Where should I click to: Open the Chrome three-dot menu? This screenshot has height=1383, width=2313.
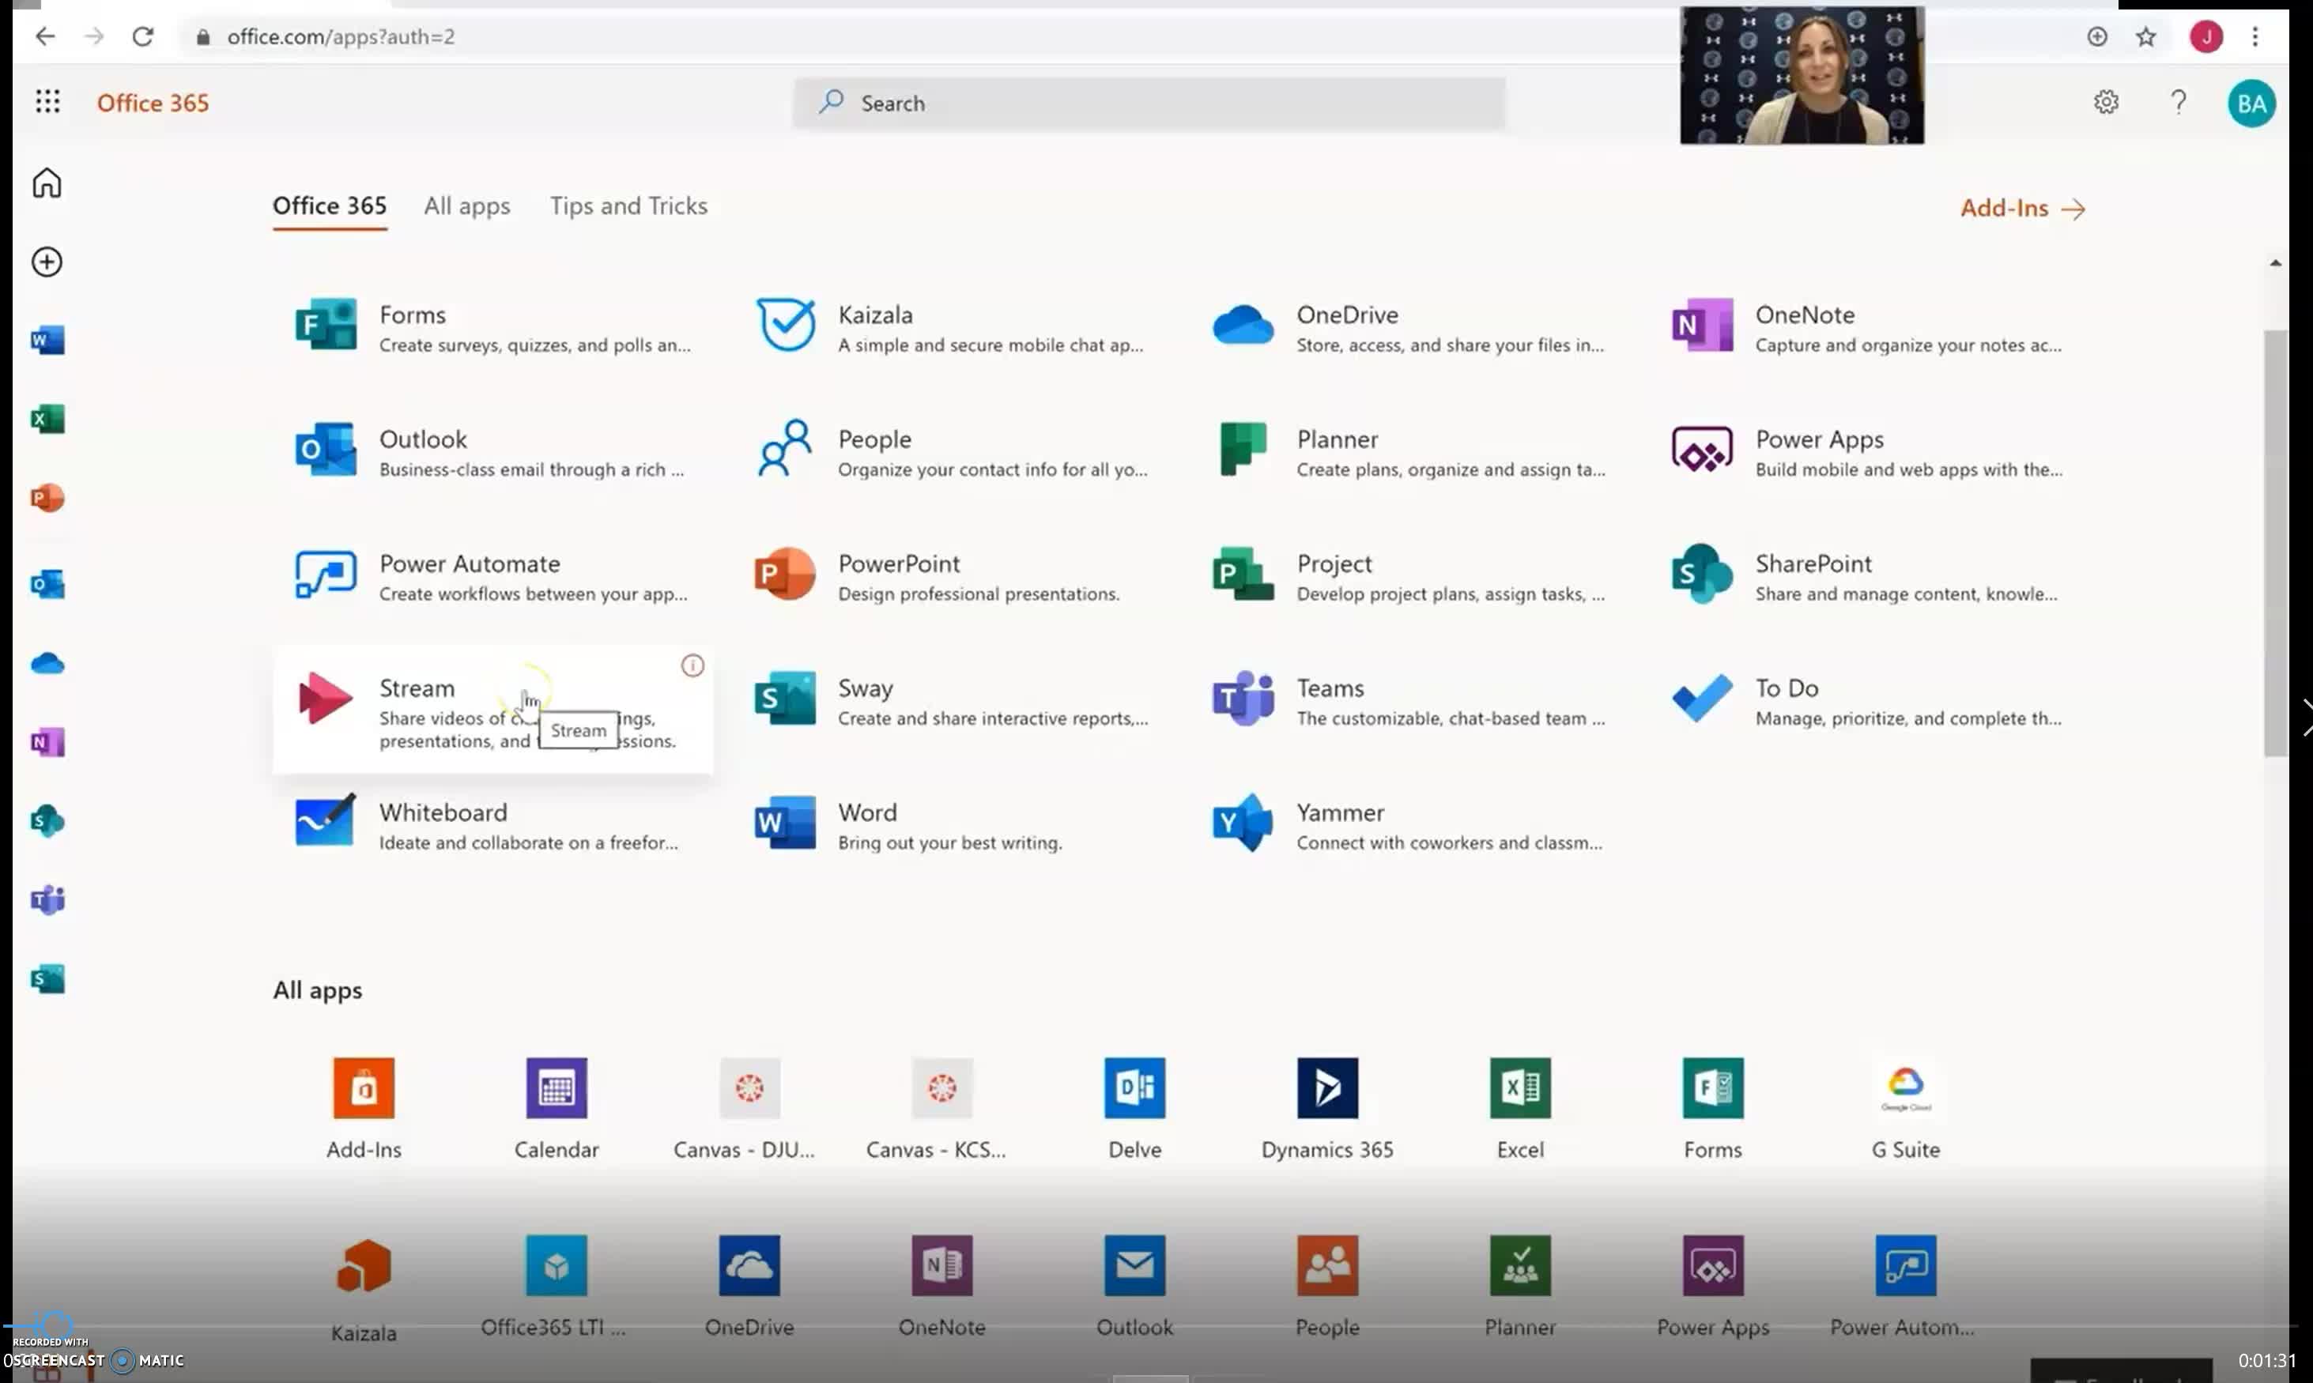coord(2255,36)
